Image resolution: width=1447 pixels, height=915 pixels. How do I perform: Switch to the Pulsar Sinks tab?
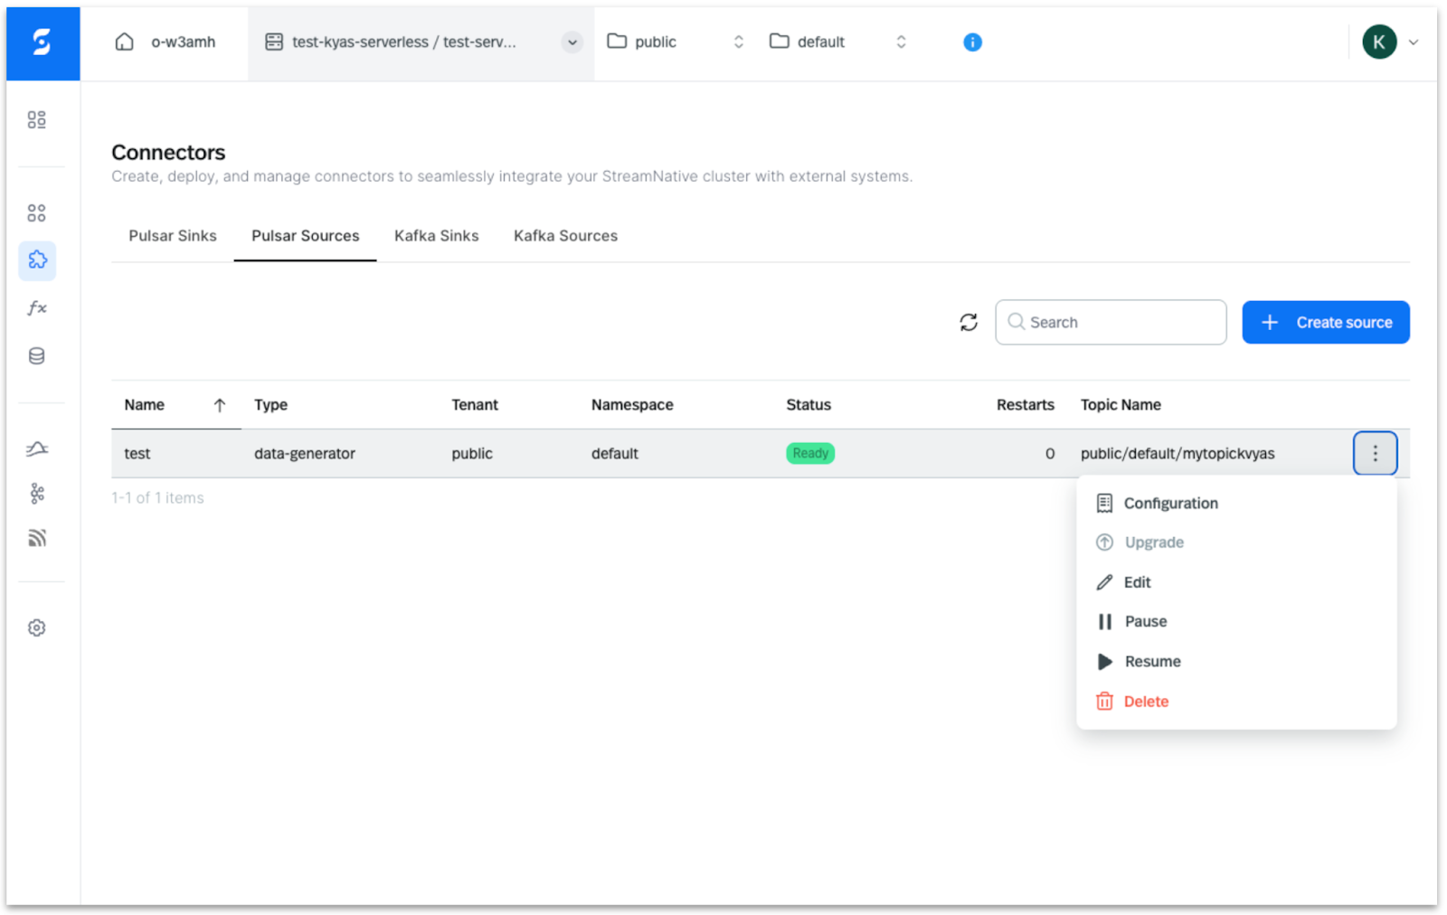pos(173,236)
